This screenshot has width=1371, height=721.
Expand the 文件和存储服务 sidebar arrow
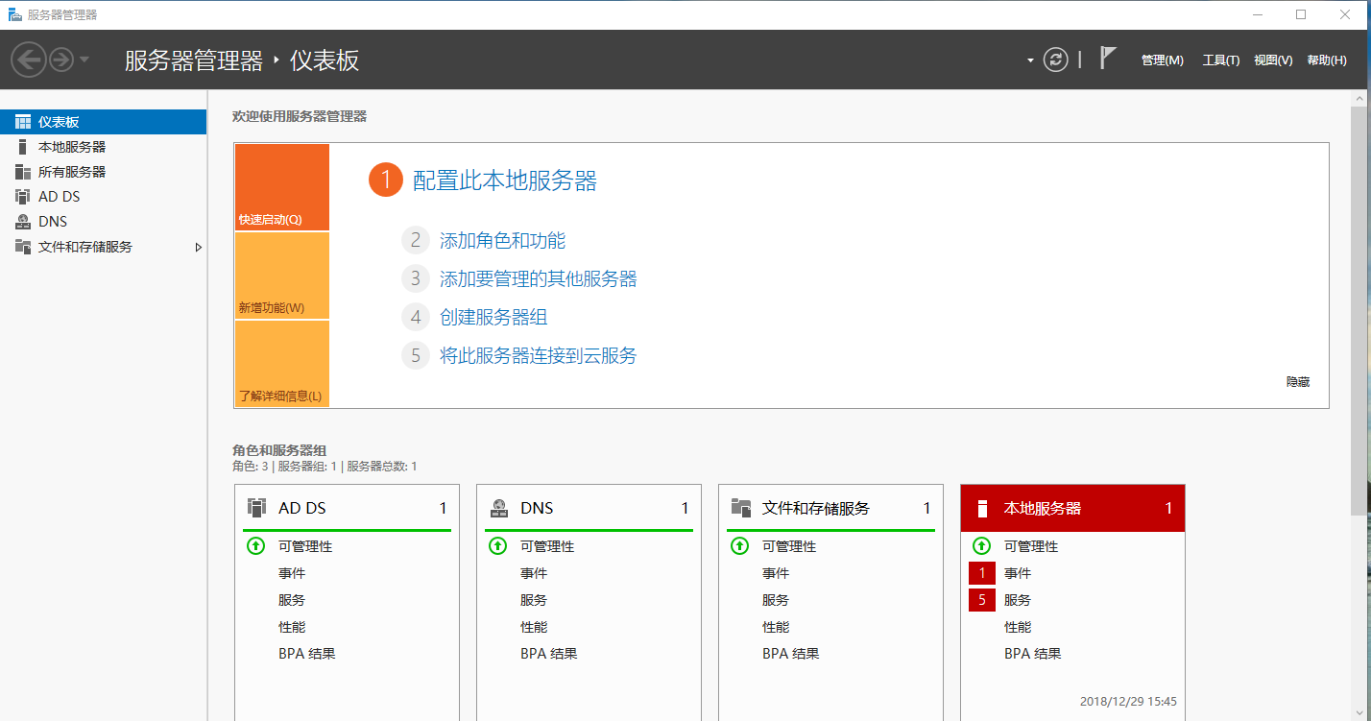point(199,247)
